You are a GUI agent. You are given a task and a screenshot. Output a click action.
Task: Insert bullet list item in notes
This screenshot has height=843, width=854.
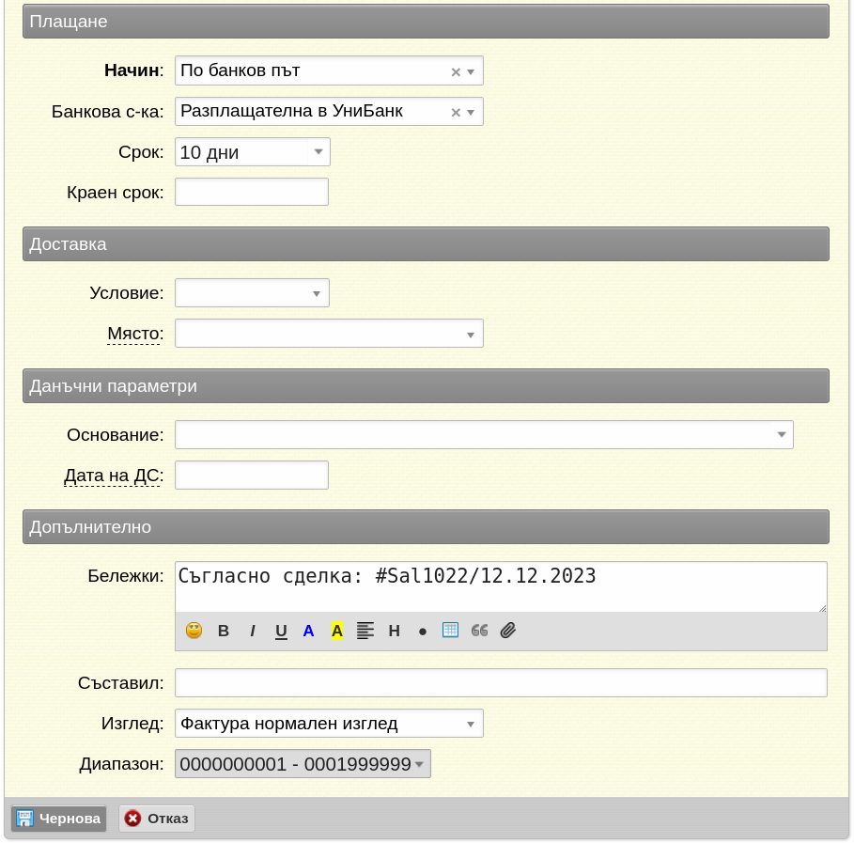point(423,631)
